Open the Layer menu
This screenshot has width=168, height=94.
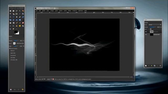pos(56,11)
